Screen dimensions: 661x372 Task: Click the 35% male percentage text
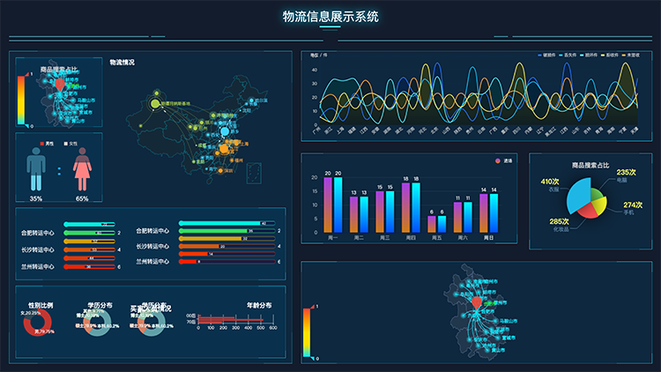(36, 198)
